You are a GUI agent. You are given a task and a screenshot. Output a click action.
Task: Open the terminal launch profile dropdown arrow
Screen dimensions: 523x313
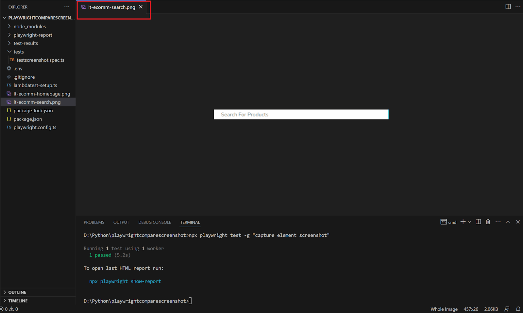coord(469,222)
